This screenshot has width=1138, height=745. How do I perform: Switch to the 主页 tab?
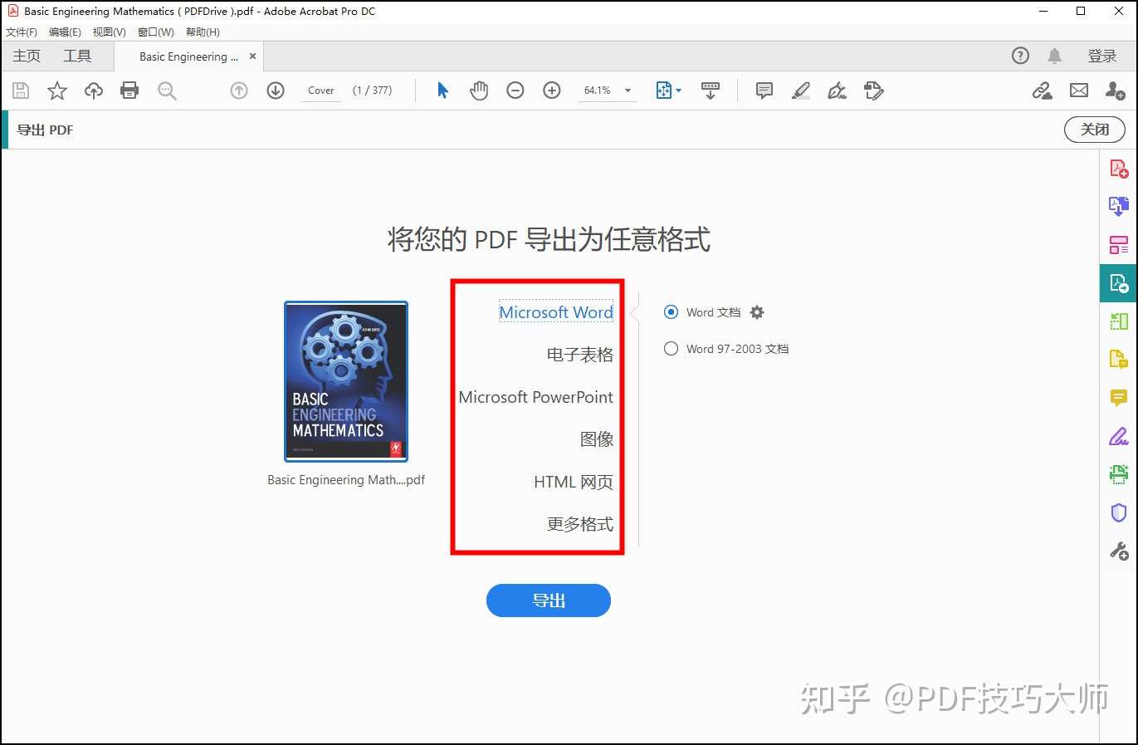click(x=27, y=56)
